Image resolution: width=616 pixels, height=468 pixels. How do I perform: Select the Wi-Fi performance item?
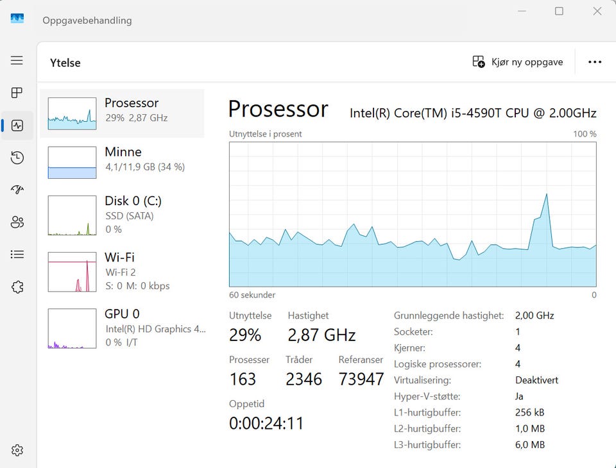coord(122,272)
